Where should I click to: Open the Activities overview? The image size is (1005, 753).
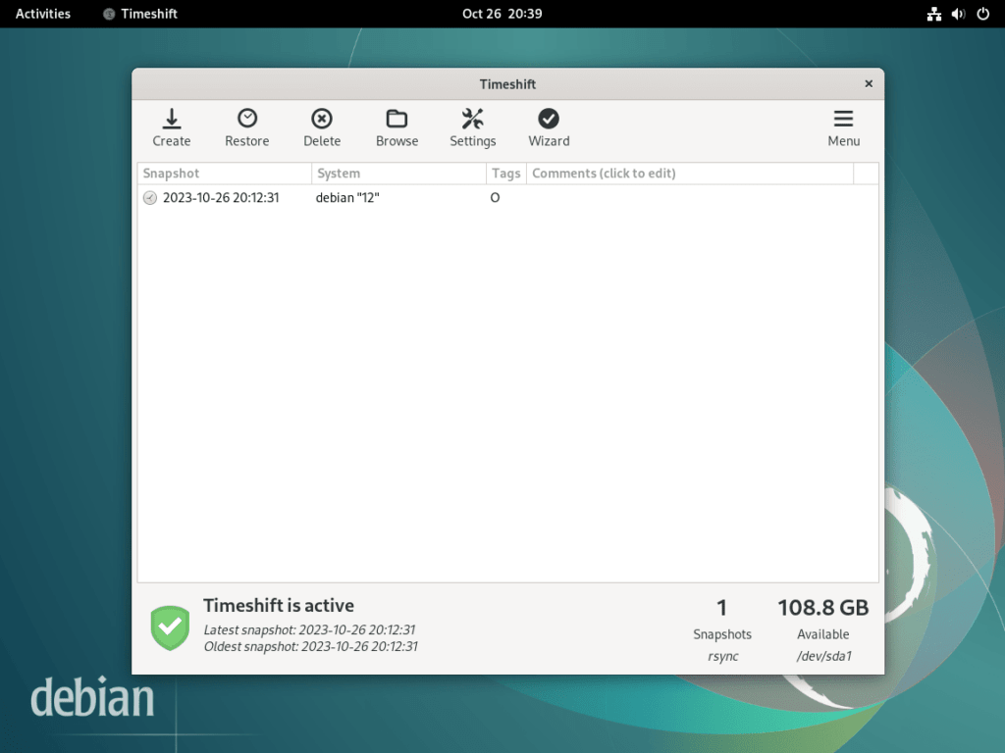(x=42, y=14)
